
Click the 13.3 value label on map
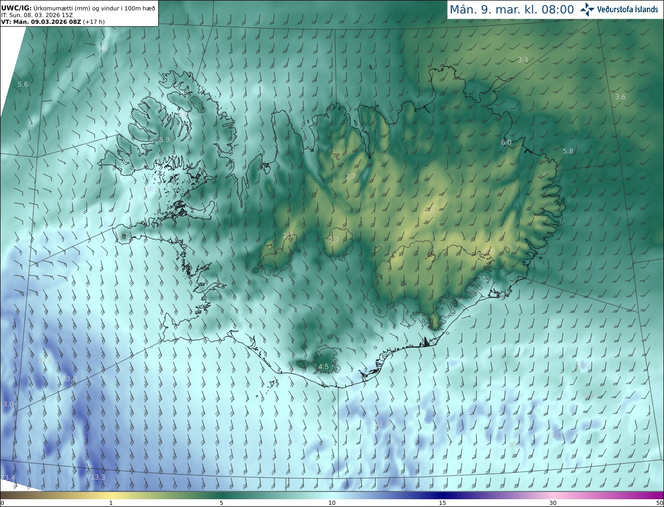98,477
